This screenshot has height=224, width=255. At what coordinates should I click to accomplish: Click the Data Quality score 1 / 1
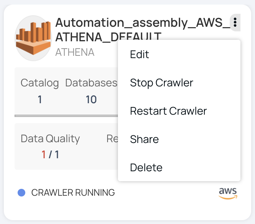tap(50, 154)
